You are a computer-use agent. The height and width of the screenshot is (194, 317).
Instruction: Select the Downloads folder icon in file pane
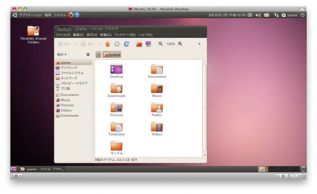pyautogui.click(x=116, y=89)
